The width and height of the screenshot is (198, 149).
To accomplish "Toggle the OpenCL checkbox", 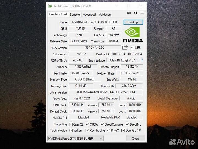I will 71,124.
